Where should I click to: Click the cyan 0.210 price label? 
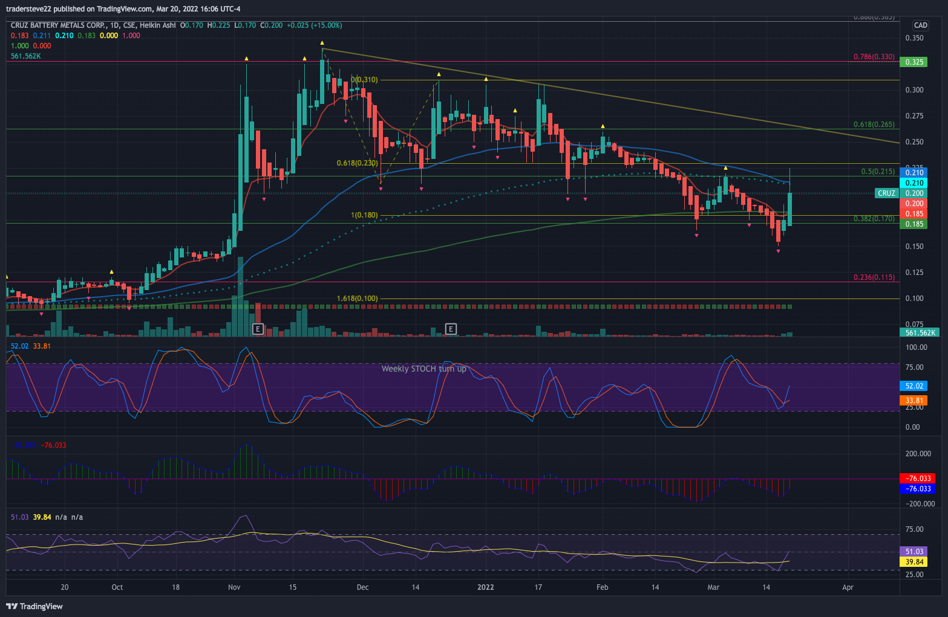tap(914, 183)
